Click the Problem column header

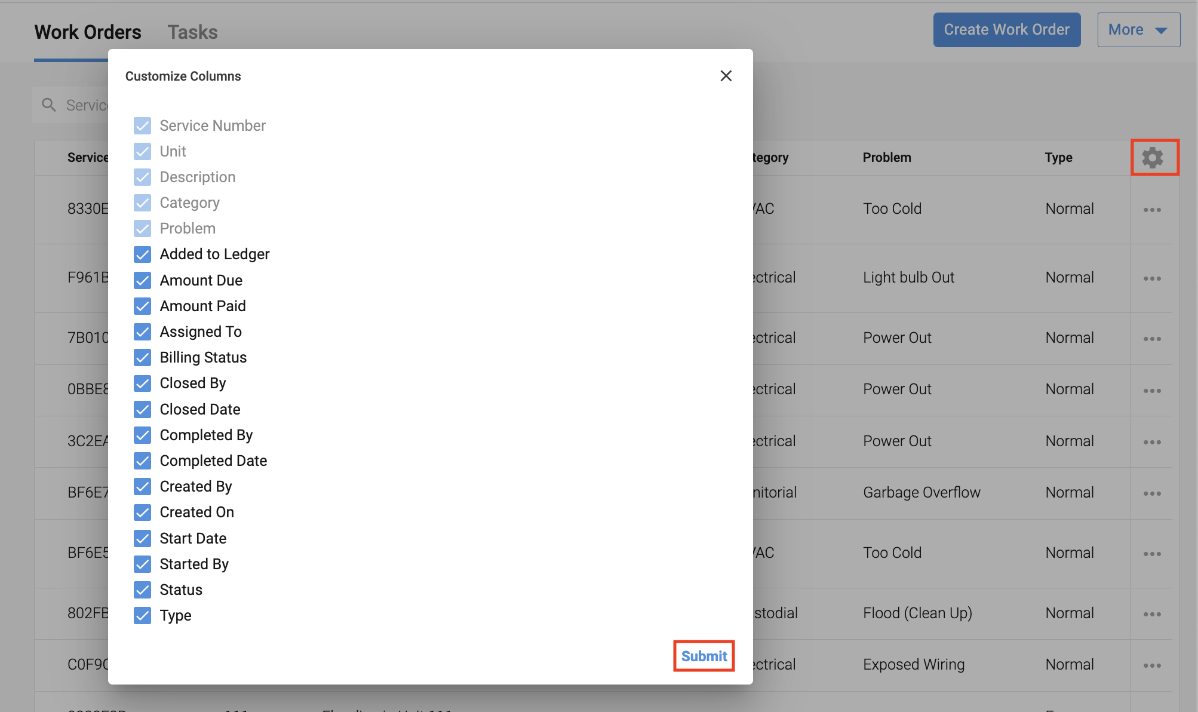coord(886,158)
